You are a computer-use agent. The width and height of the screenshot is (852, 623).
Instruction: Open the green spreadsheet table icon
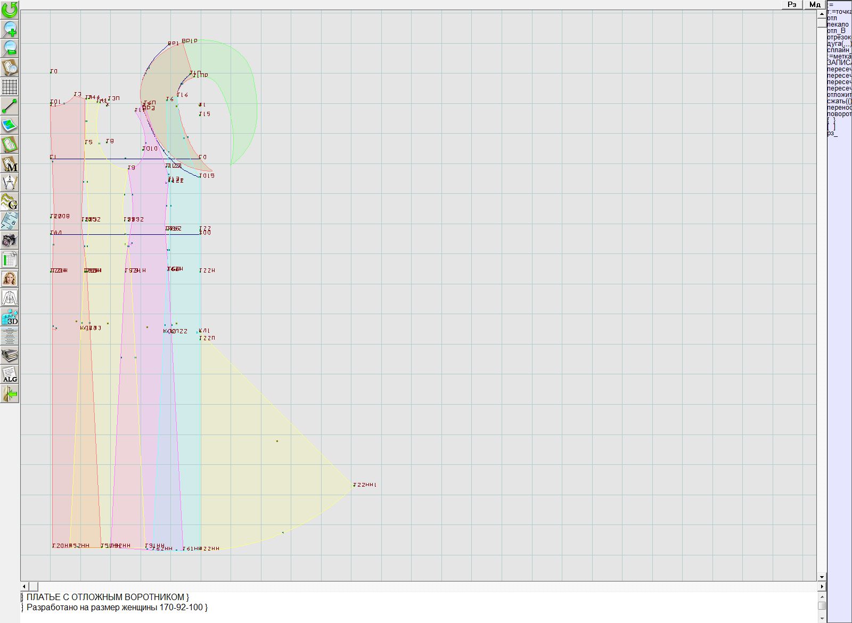(10, 260)
